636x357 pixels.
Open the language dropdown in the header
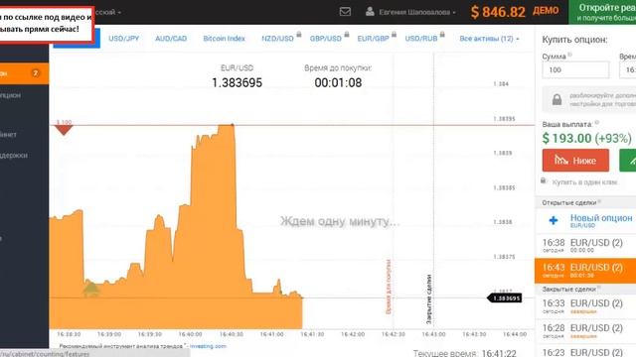point(108,12)
